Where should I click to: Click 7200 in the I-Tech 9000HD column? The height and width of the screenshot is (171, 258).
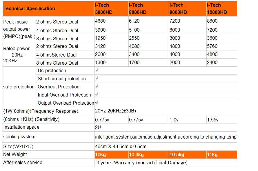(x=175, y=21)
